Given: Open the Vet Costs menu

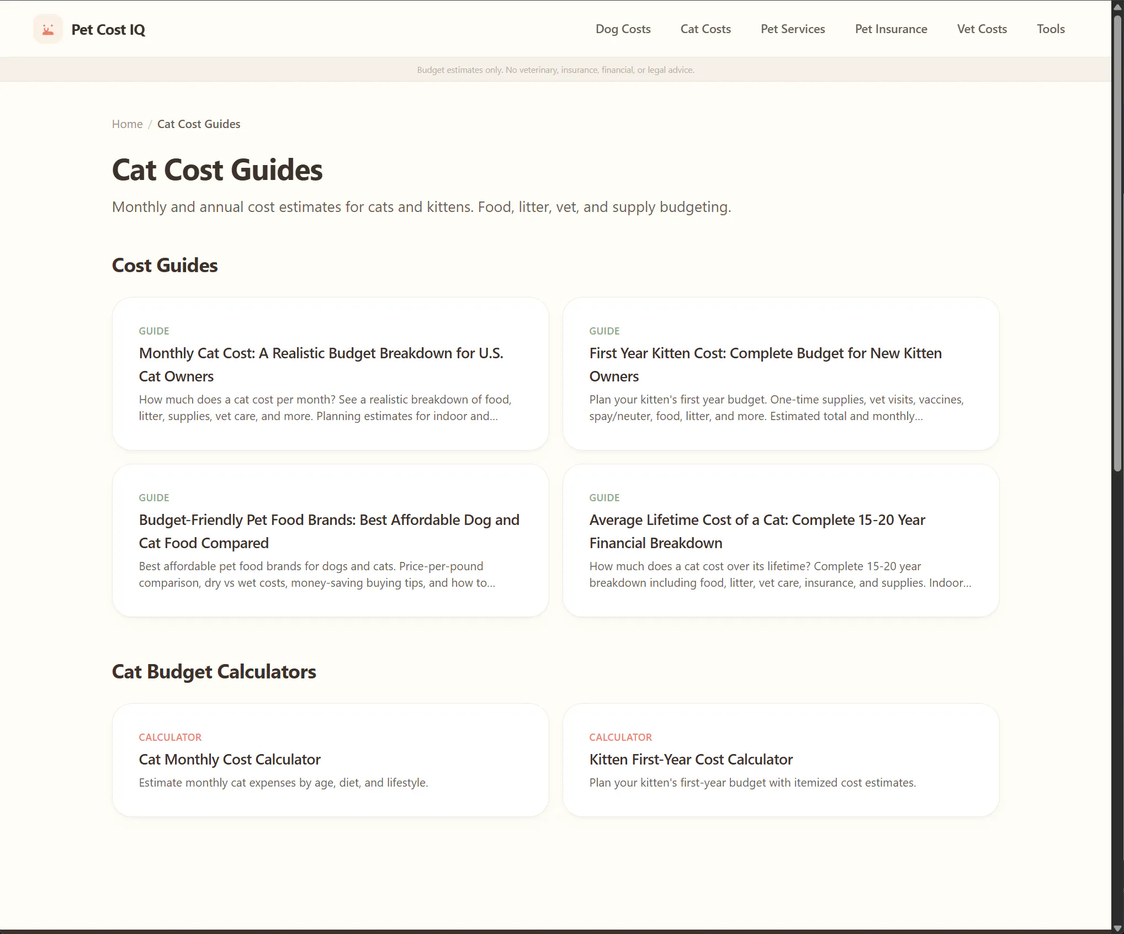Looking at the screenshot, I should [x=982, y=29].
